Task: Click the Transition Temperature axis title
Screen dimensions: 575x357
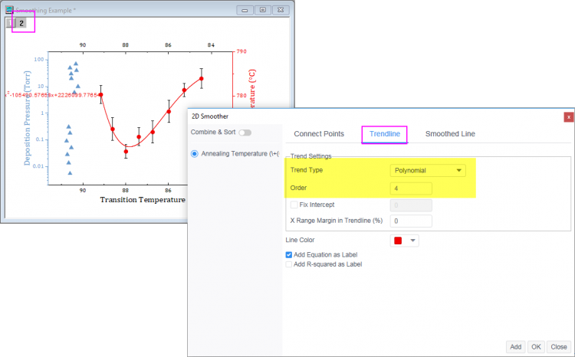Action: pyautogui.click(x=143, y=200)
